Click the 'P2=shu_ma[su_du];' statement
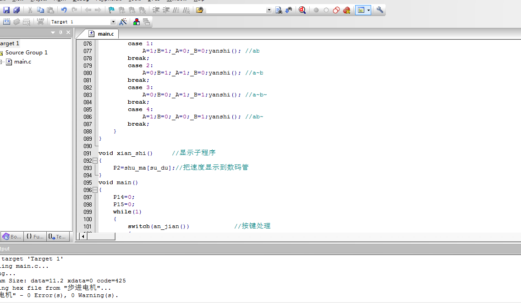Viewport: 521px width, 303px height. 144,168
